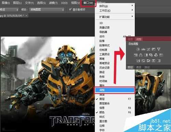
Task: Choose 3D in the Window menu list
Action: pos(115,23)
